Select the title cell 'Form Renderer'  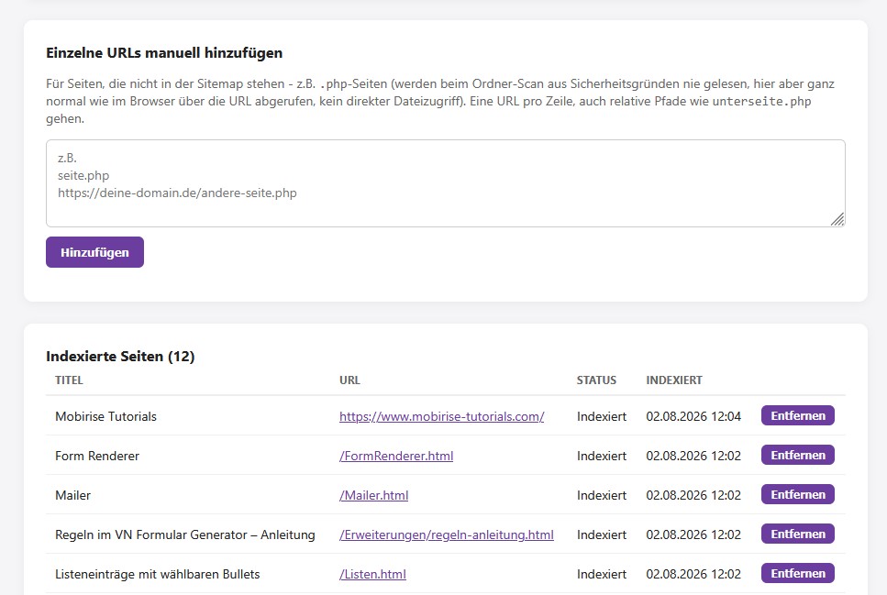tap(96, 456)
